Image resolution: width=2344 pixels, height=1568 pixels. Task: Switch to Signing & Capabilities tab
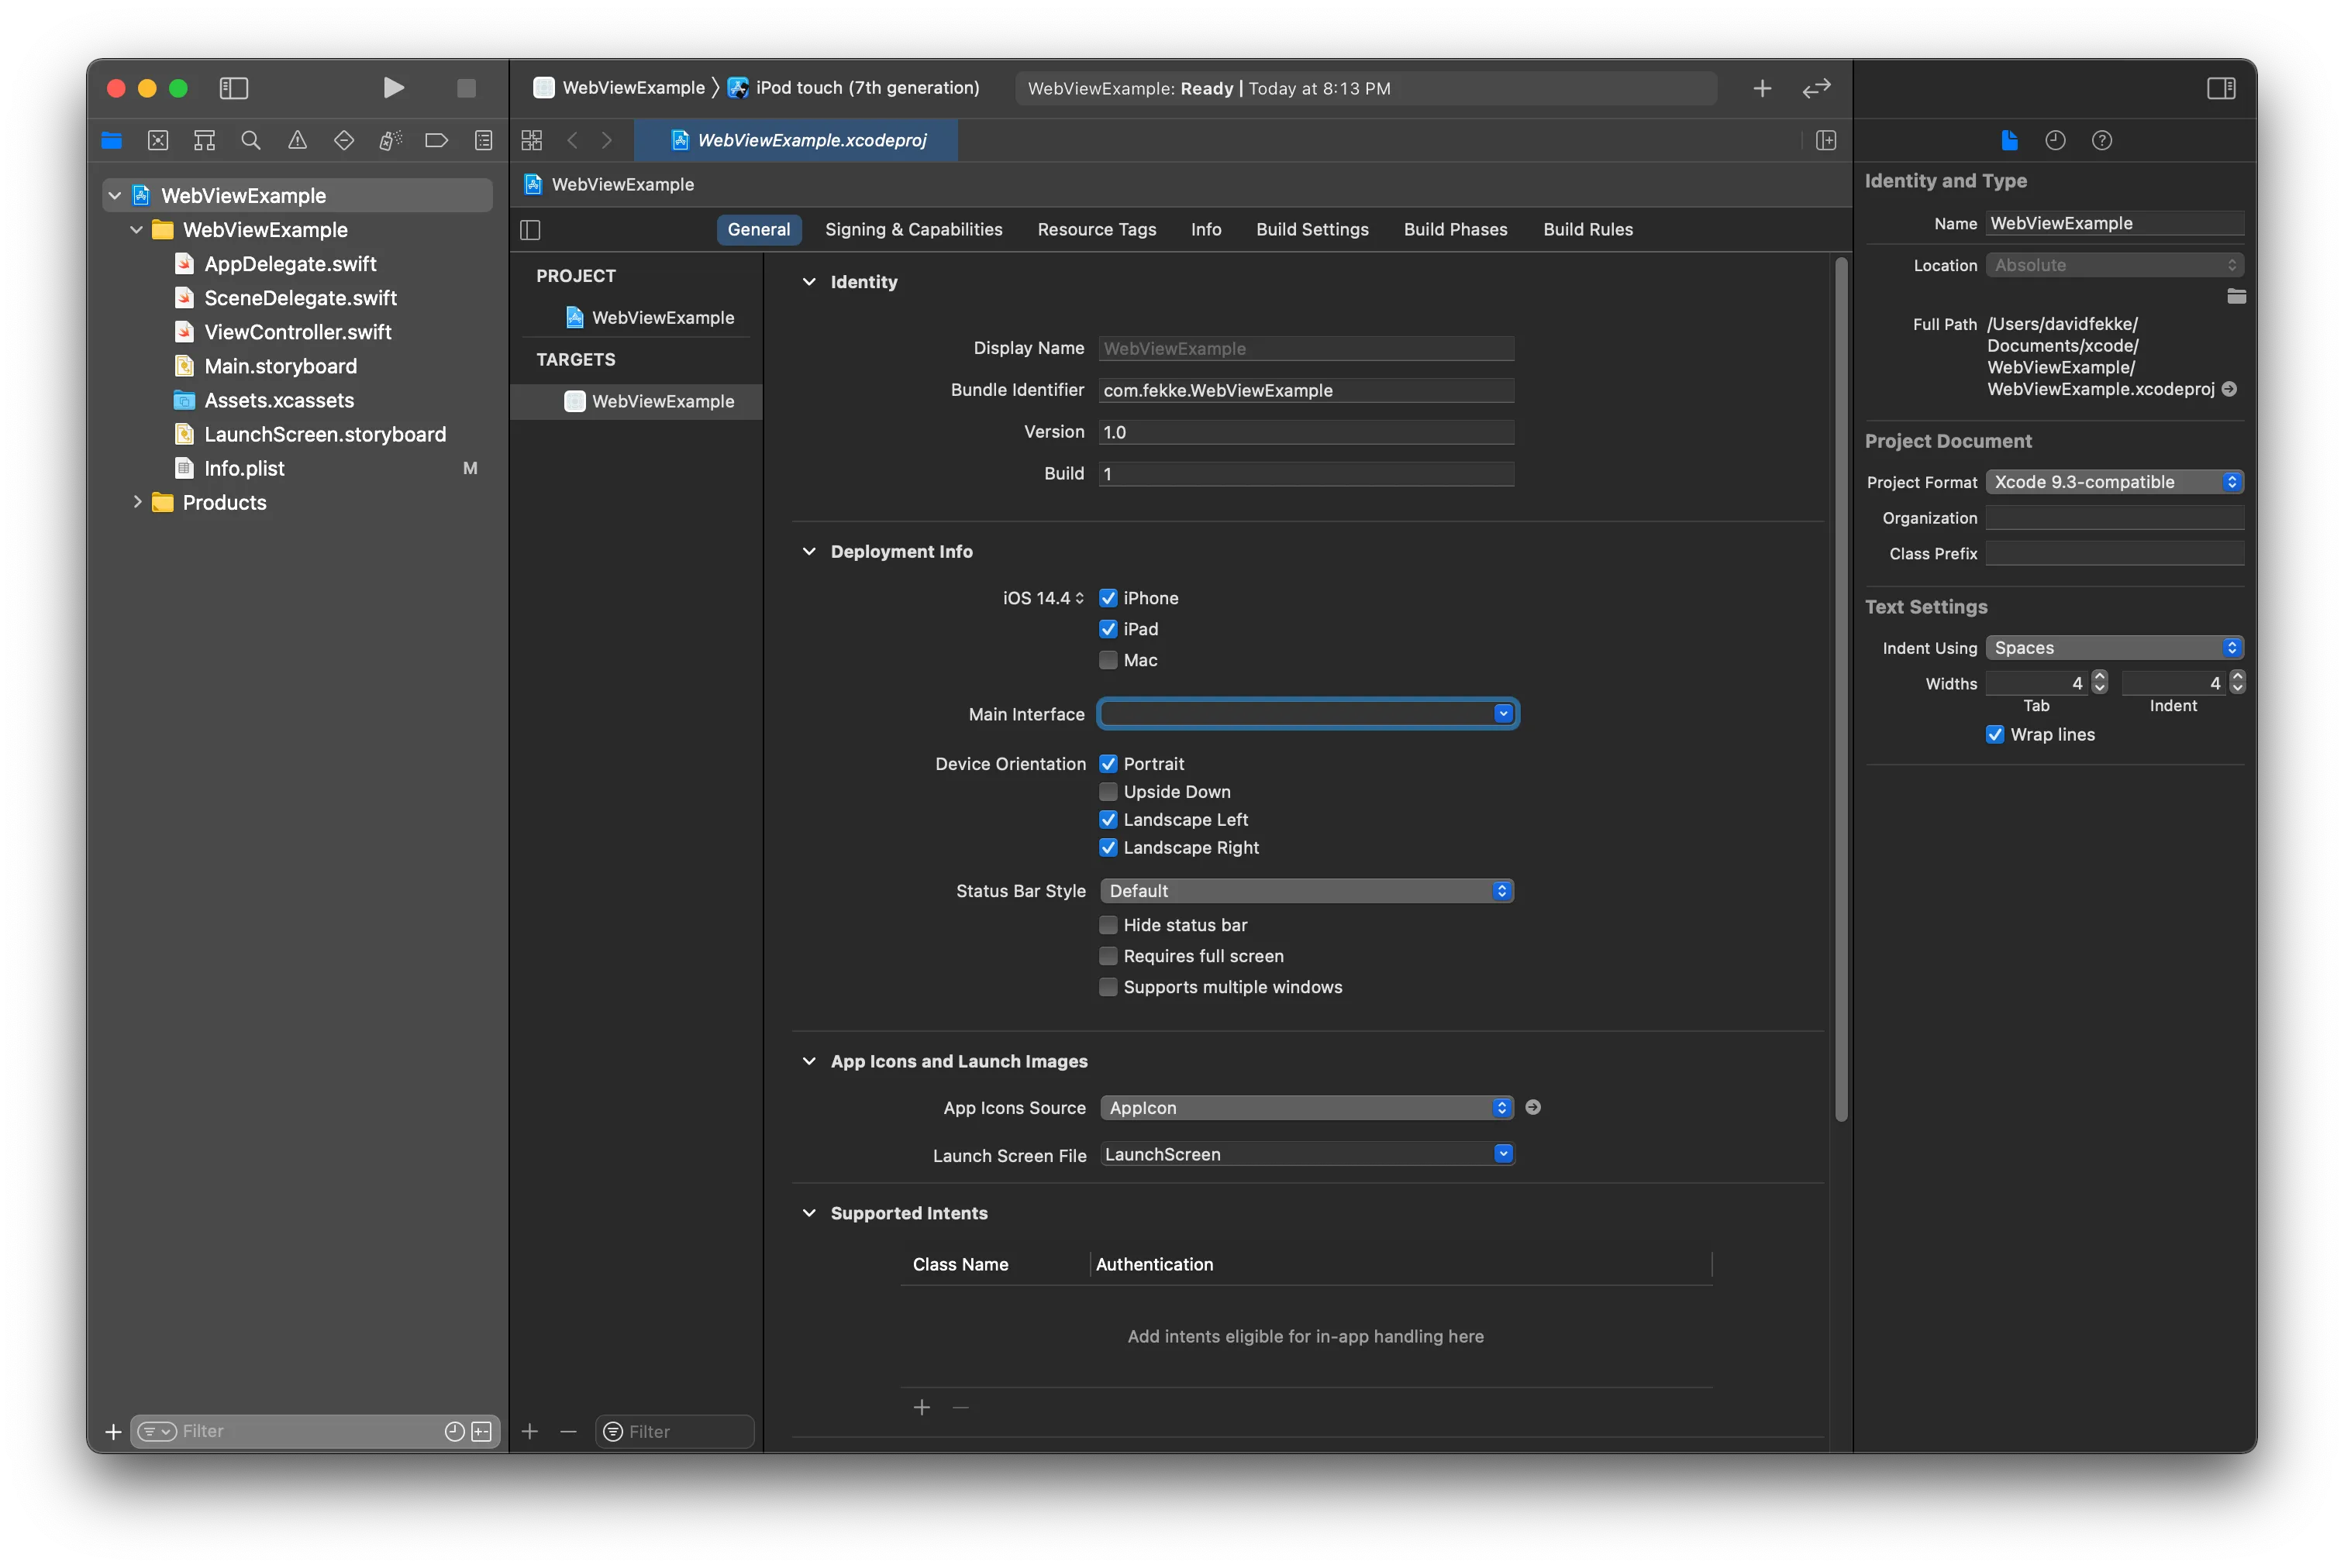(913, 230)
